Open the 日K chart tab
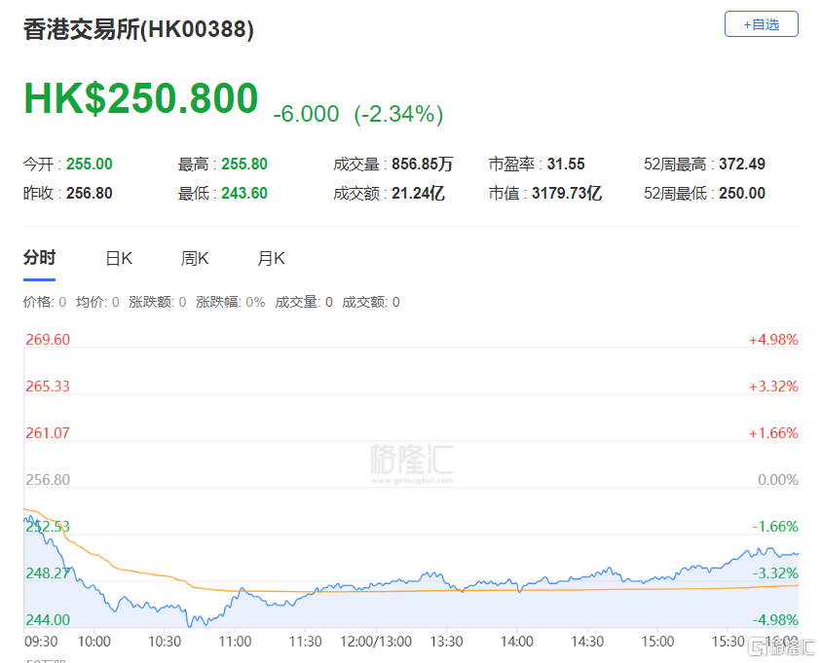The image size is (821, 663). [119, 259]
